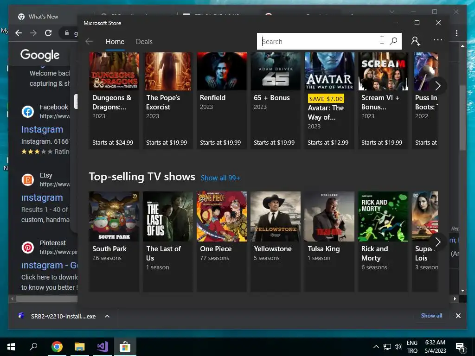Image resolution: width=475 pixels, height=356 pixels.
Task: Click Chrome's horizontal scrollbar thumb
Action: click(47, 299)
